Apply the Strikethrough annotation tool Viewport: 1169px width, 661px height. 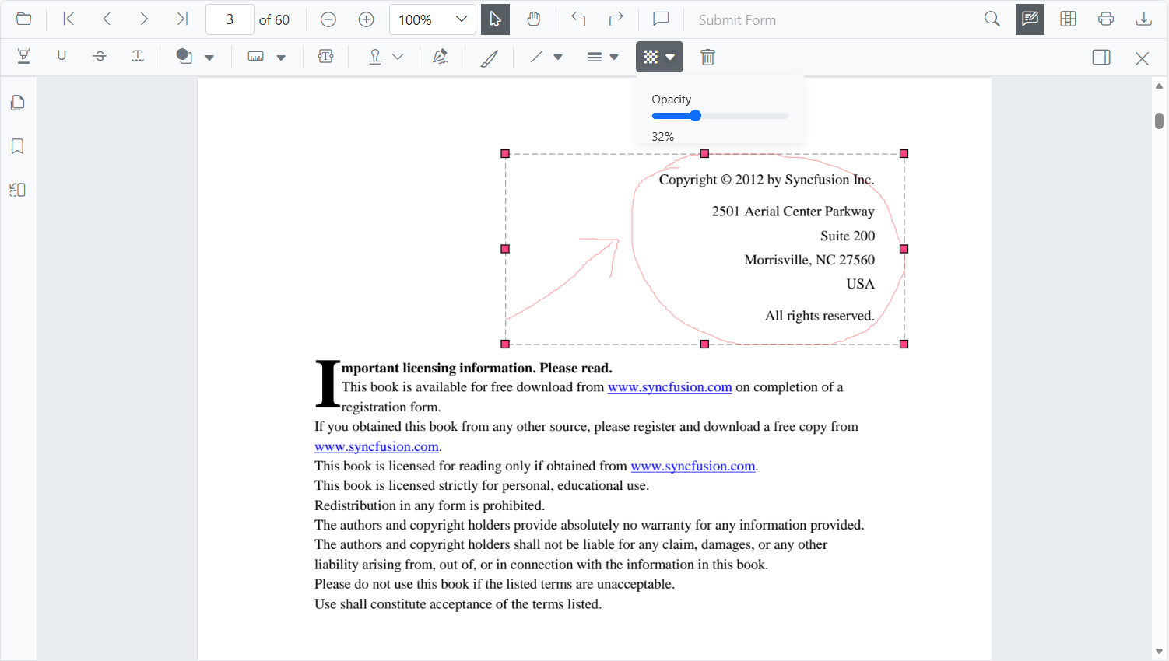pos(100,57)
